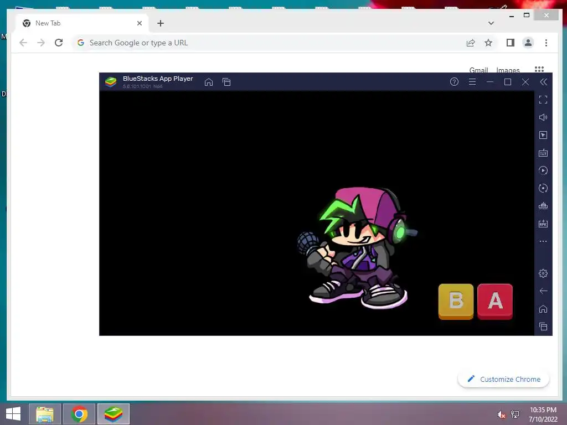Open Windows Start menu
The width and height of the screenshot is (567, 425).
point(13,414)
